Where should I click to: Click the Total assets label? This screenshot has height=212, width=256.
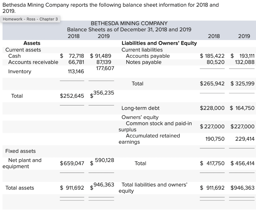[20, 188]
